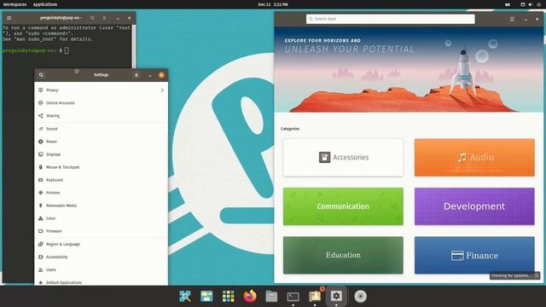Image resolution: width=546 pixels, height=307 pixels.
Task: Select Firmware in the Settings sidebar
Action: [101, 231]
